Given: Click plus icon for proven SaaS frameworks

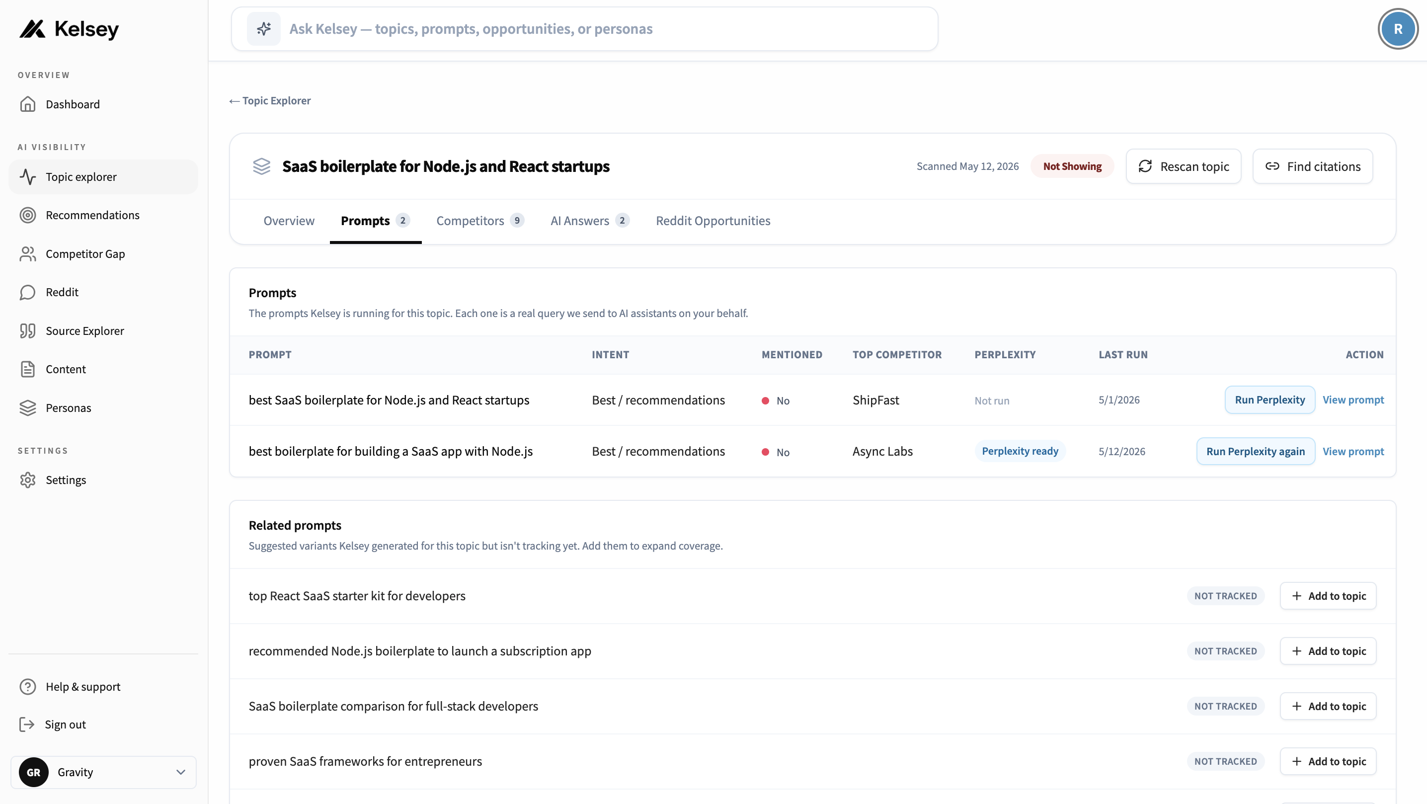Looking at the screenshot, I should tap(1296, 761).
